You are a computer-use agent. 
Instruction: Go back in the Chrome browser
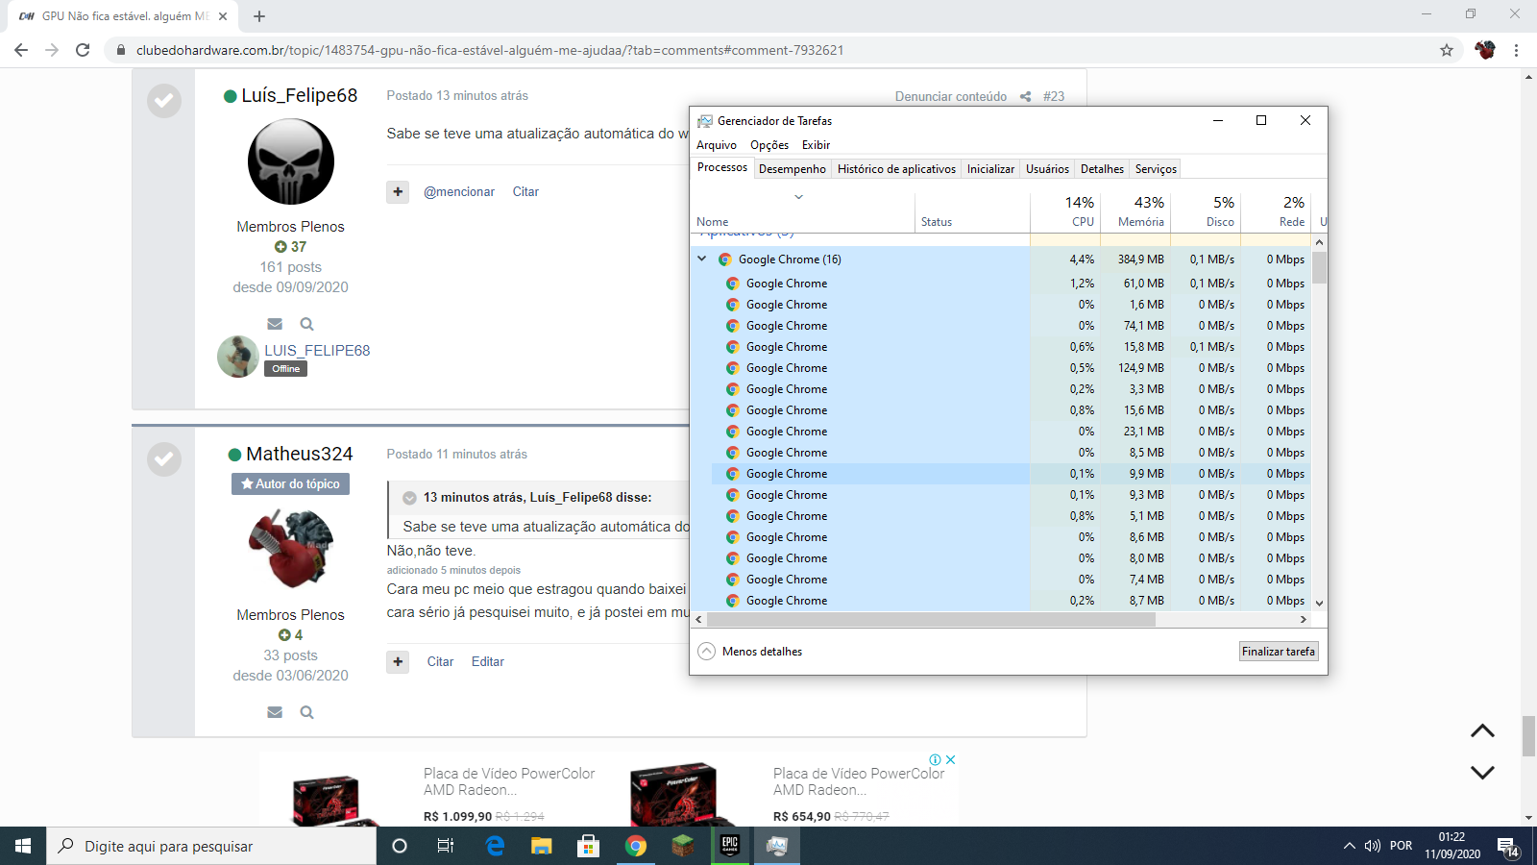pyautogui.click(x=21, y=50)
